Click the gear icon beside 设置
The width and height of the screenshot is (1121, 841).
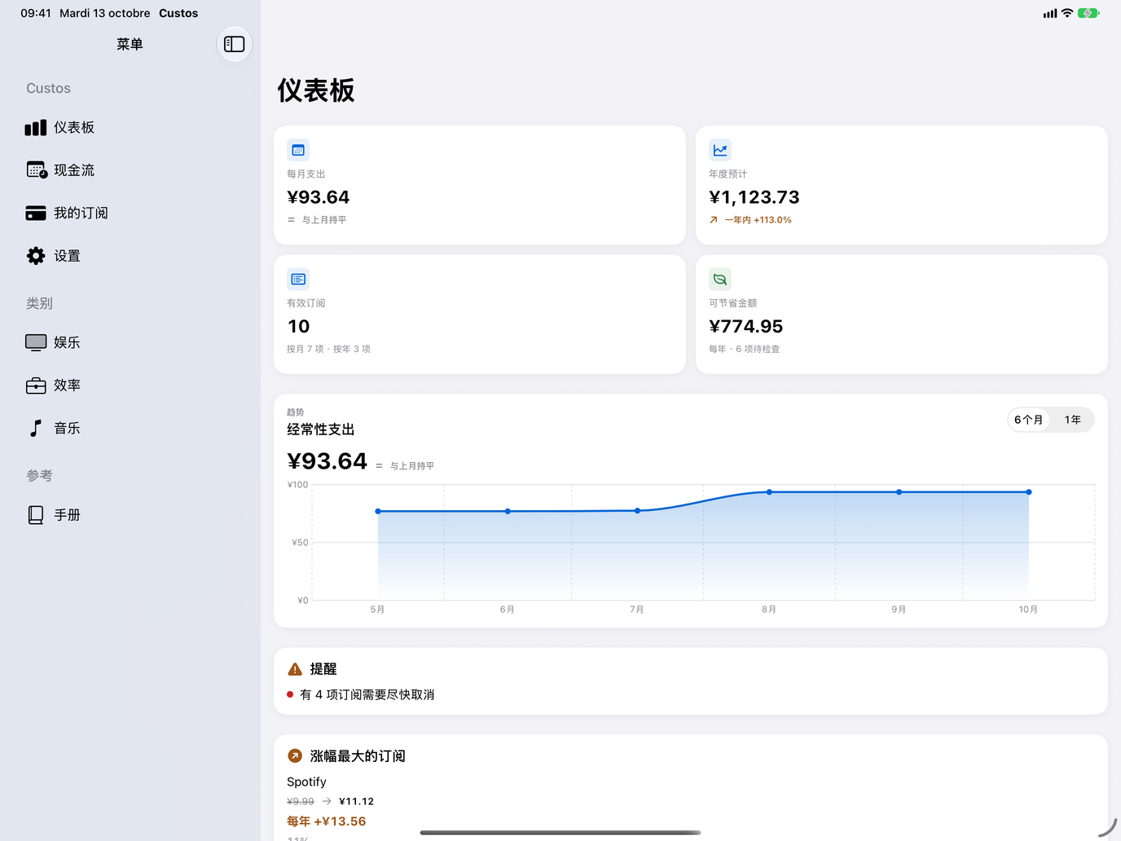[36, 256]
